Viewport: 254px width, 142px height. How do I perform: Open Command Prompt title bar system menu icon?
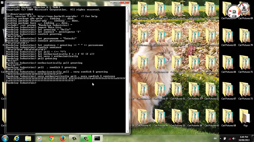[8, 3]
